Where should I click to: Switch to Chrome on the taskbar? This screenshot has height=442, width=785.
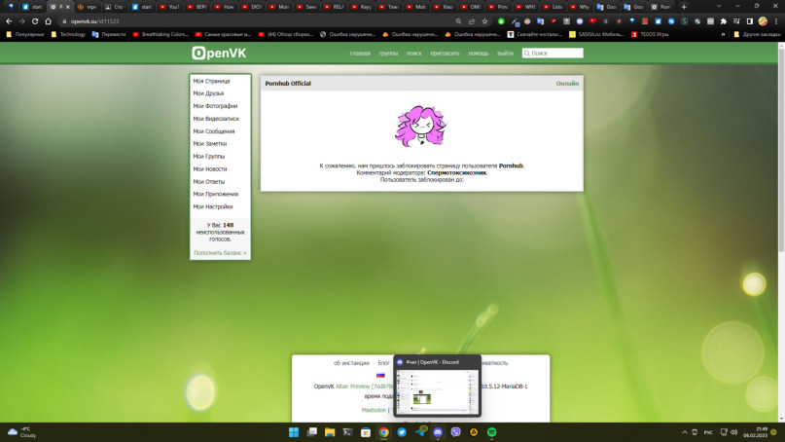383,432
